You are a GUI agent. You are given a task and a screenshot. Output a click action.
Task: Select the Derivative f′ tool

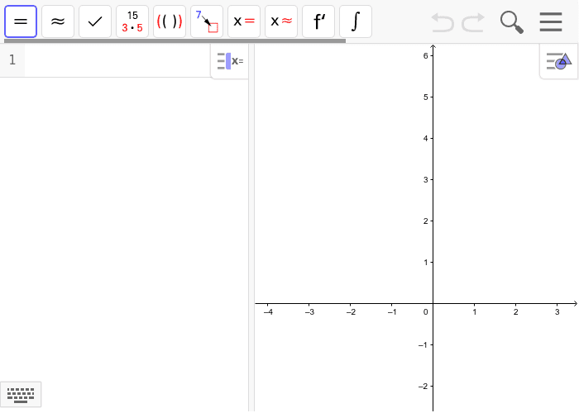coord(318,21)
